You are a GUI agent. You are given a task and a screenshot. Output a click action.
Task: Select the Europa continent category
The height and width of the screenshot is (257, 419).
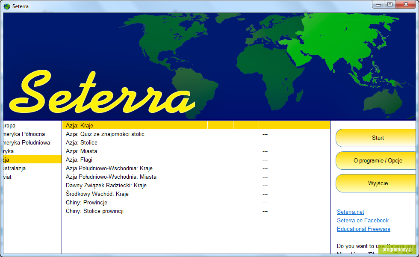pyautogui.click(x=32, y=126)
